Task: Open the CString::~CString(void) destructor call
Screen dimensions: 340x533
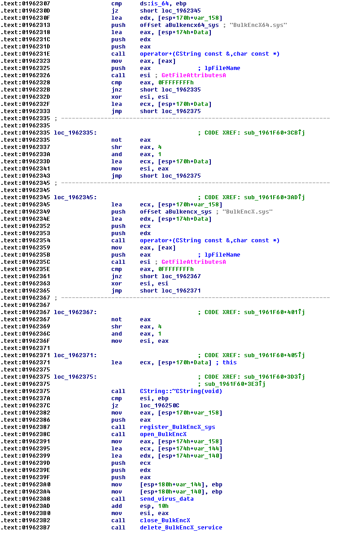Action: [181, 391]
